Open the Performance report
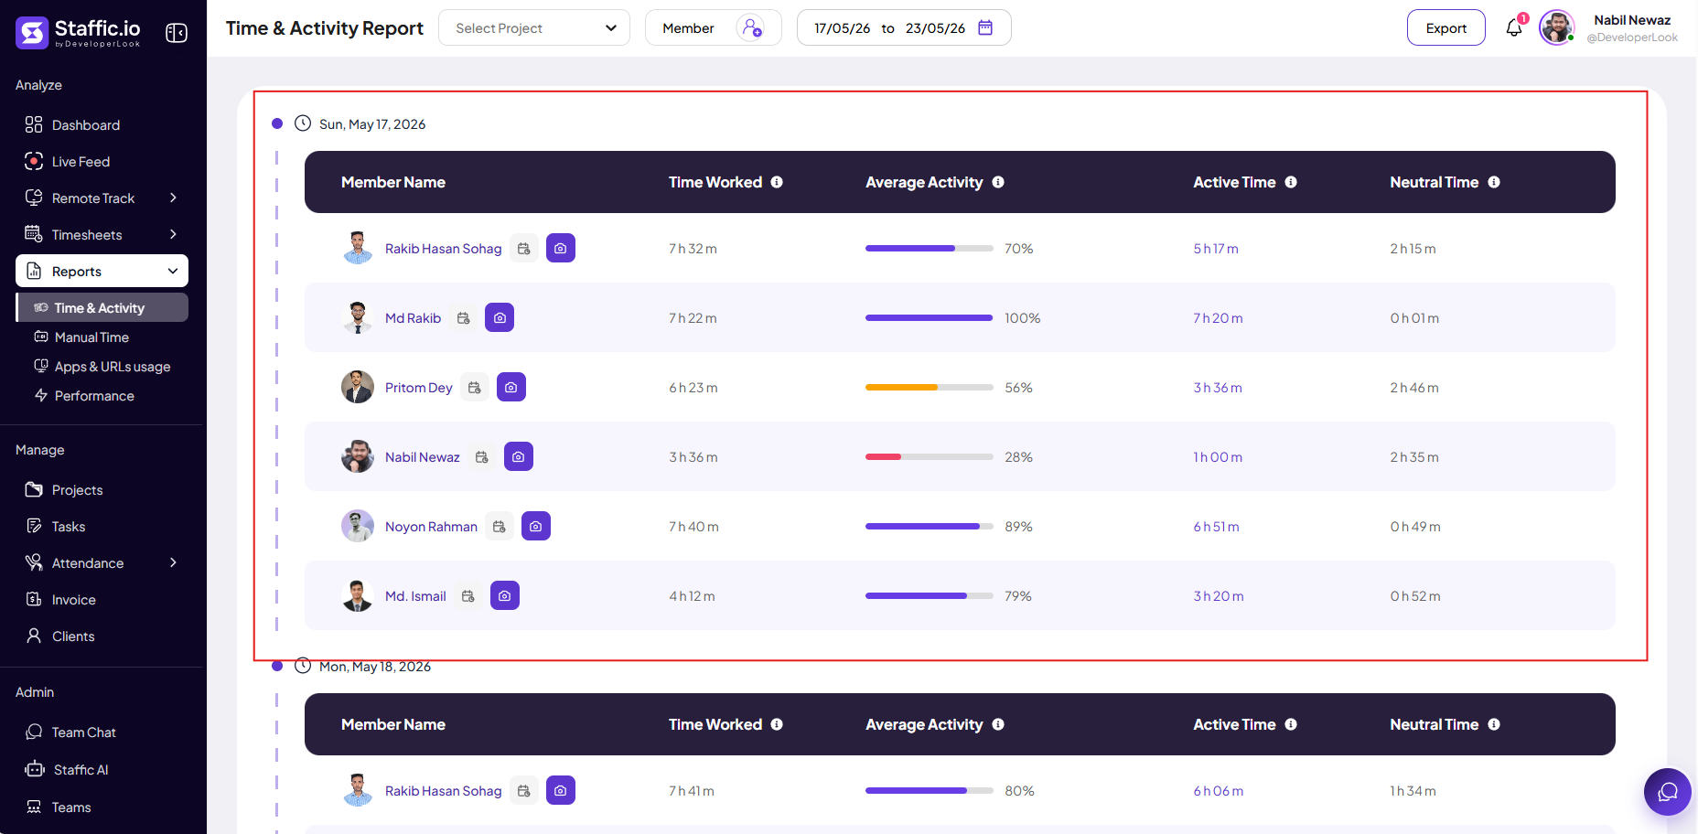1698x834 pixels. point(94,395)
